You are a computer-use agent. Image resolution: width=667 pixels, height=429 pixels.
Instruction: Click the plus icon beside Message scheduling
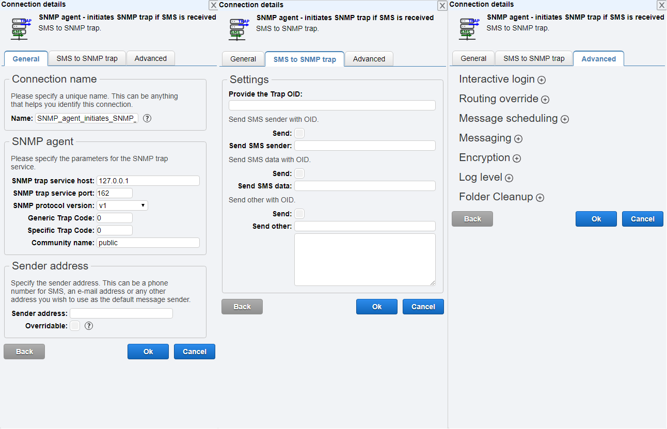(x=564, y=119)
